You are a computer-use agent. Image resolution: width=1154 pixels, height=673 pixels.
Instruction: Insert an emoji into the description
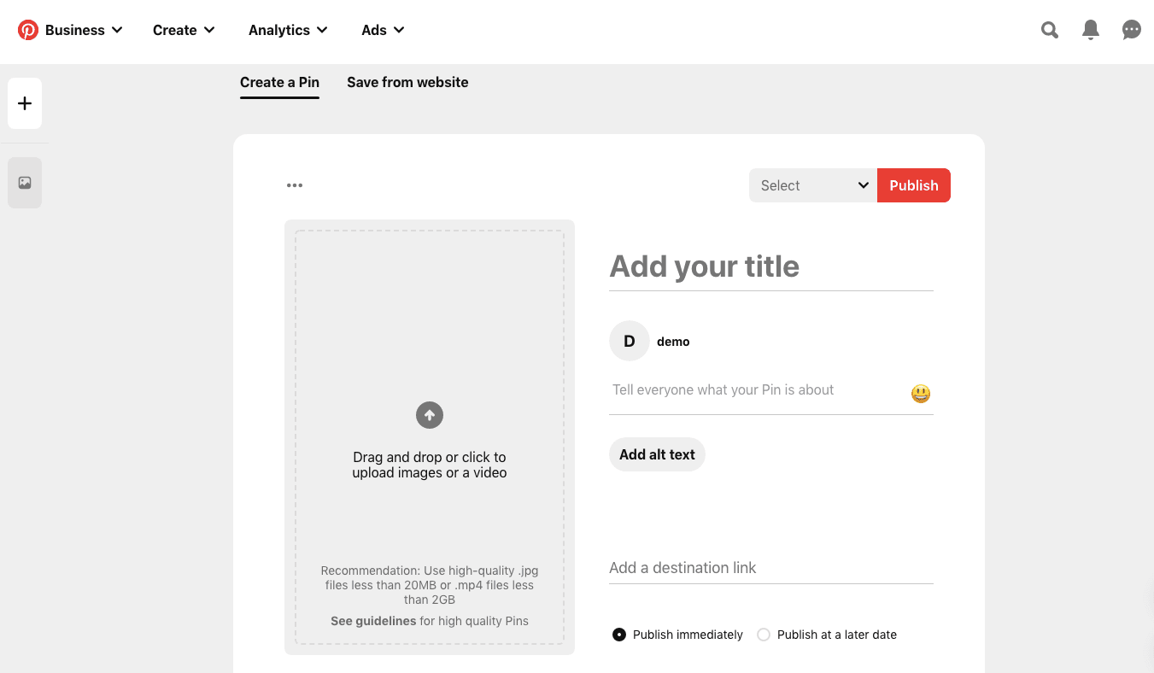[x=920, y=393]
